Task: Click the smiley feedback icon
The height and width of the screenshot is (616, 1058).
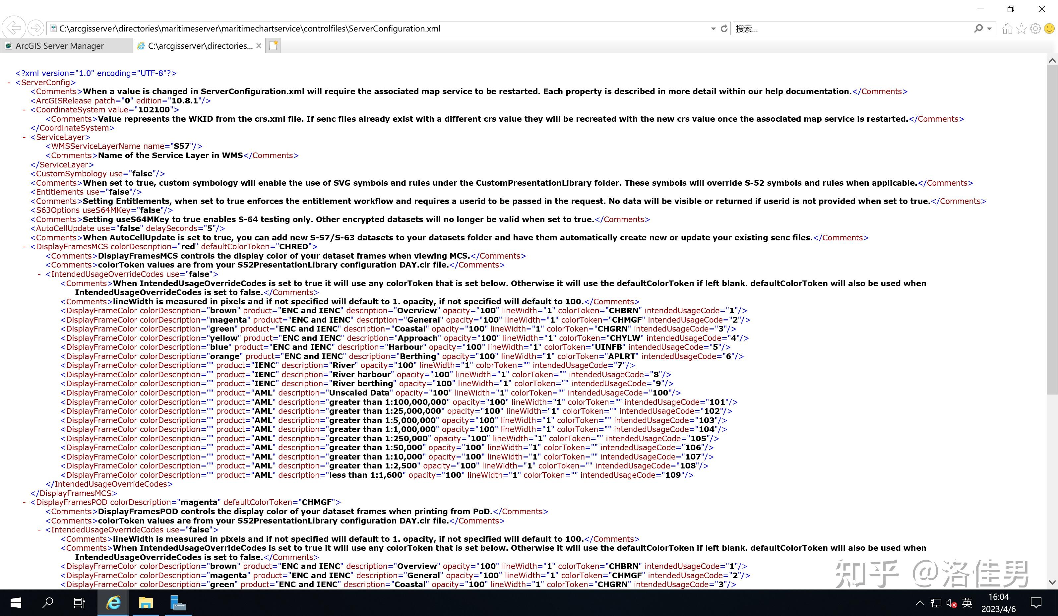Action: point(1049,29)
